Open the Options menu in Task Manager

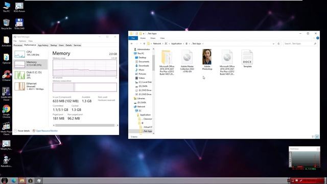coord(22,41)
